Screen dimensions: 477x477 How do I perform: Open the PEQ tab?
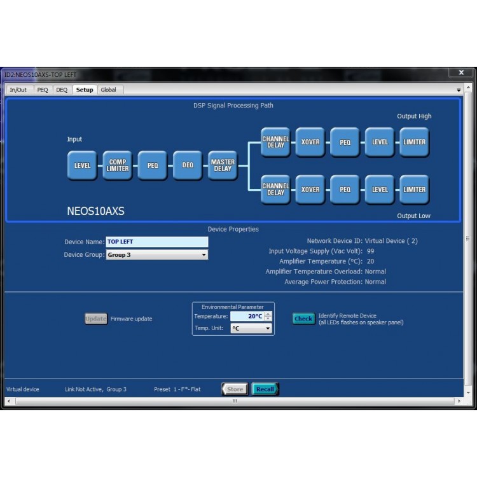[43, 90]
